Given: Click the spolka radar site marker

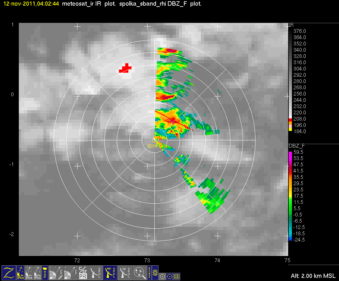Looking at the screenshot, I should [154, 140].
